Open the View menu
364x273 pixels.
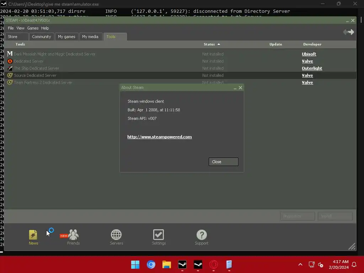[20, 28]
